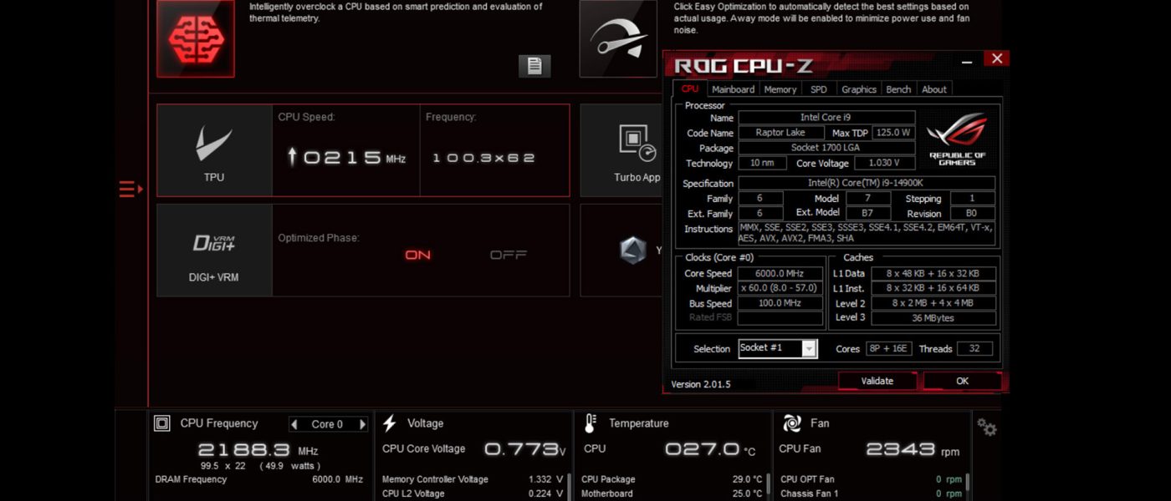Click the i9-14900K specification field
The image size is (1171, 501).
pos(867,183)
